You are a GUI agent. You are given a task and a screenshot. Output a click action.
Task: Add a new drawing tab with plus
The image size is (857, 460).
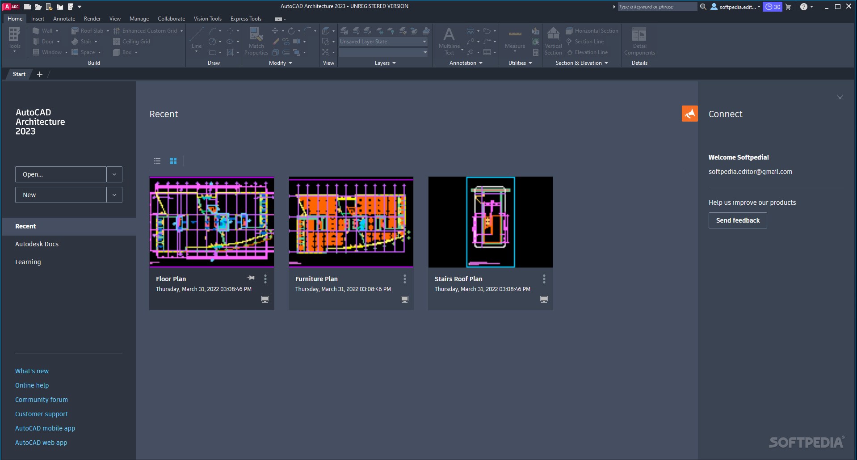click(40, 74)
